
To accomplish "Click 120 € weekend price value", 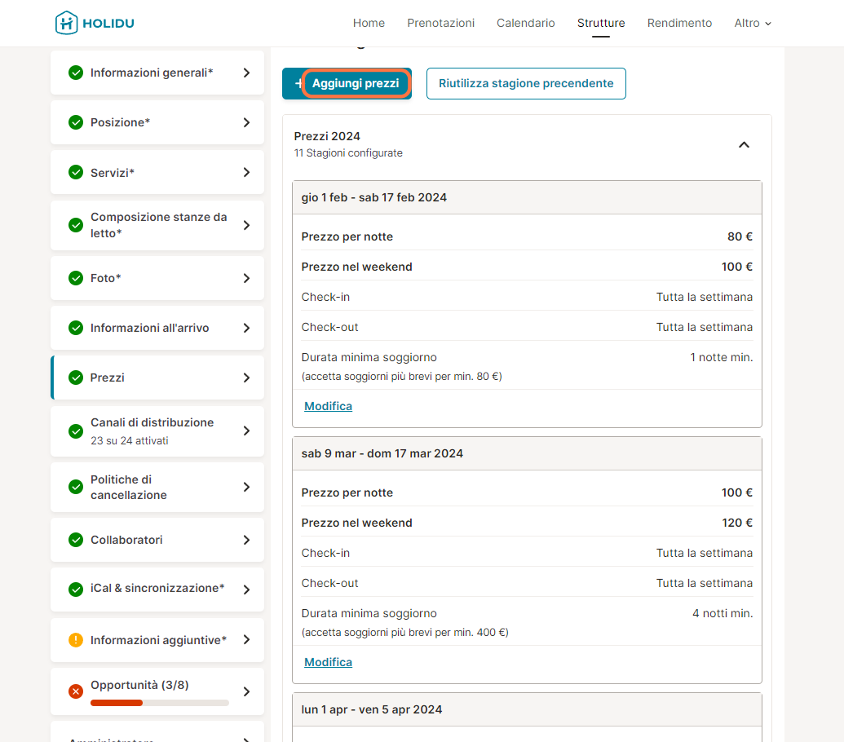I will [737, 523].
